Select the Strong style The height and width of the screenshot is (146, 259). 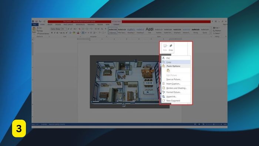pos(196,31)
